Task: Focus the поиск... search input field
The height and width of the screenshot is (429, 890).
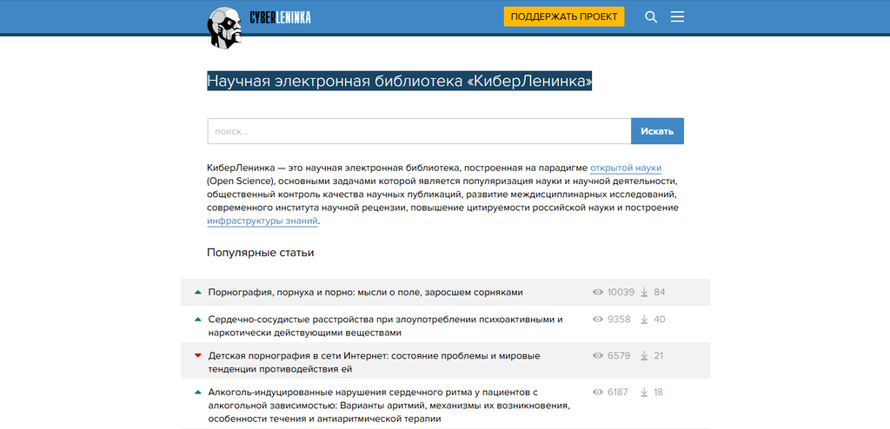Action: (x=419, y=131)
